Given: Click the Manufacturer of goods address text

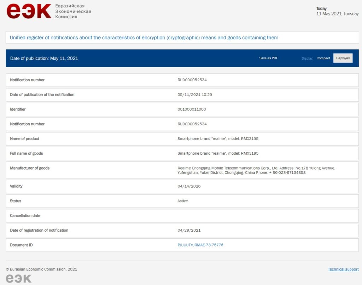Looking at the screenshot, I should tap(256, 170).
